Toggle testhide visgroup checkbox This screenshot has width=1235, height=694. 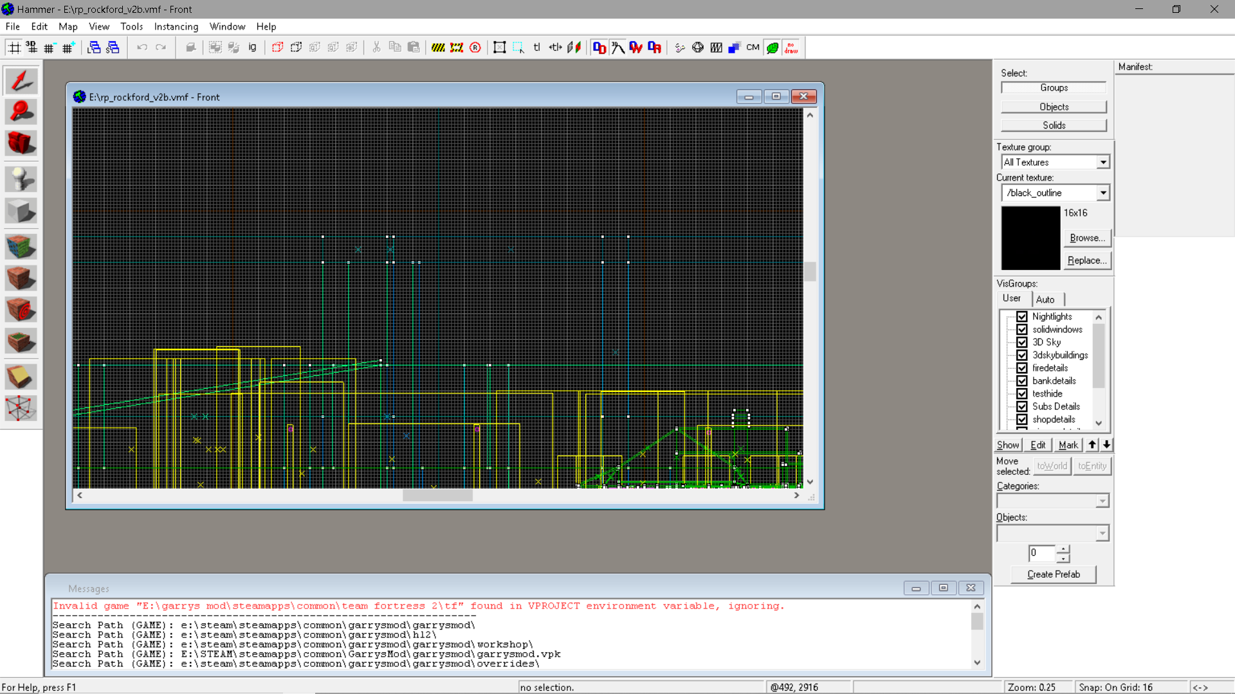1021,394
